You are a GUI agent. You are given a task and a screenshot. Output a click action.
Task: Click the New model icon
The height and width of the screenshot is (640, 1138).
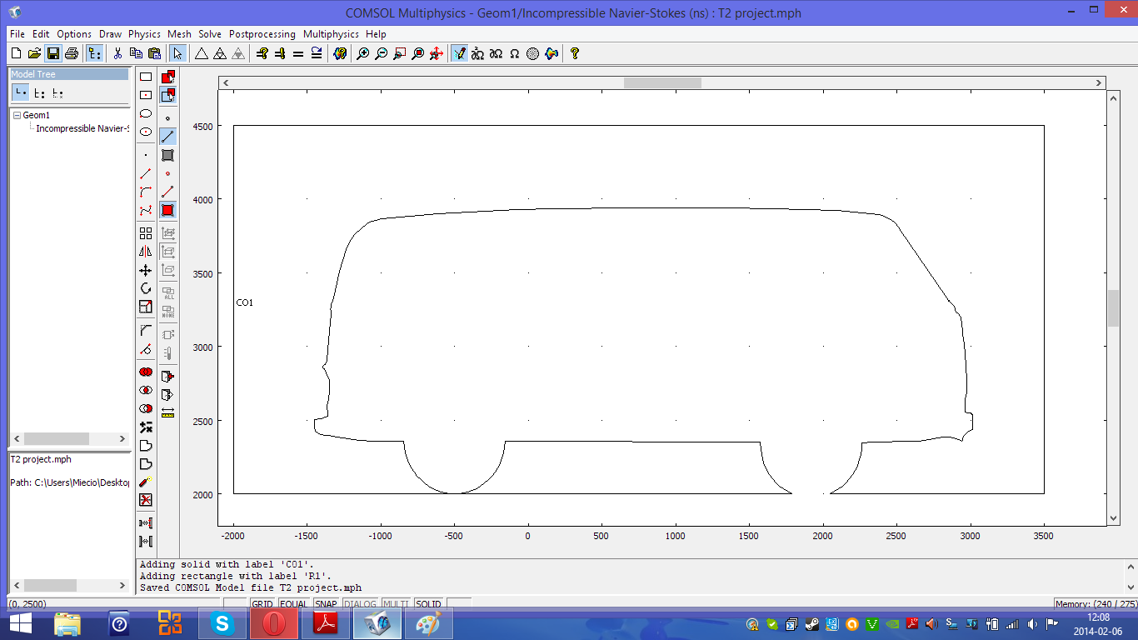pos(16,53)
